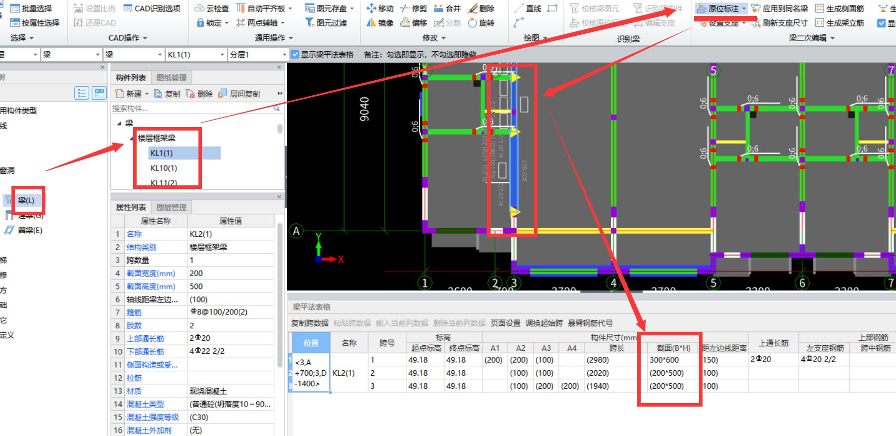This screenshot has width=896, height=436.
Task: Click the 删除 delete tool in ribbon
Action: click(x=481, y=8)
